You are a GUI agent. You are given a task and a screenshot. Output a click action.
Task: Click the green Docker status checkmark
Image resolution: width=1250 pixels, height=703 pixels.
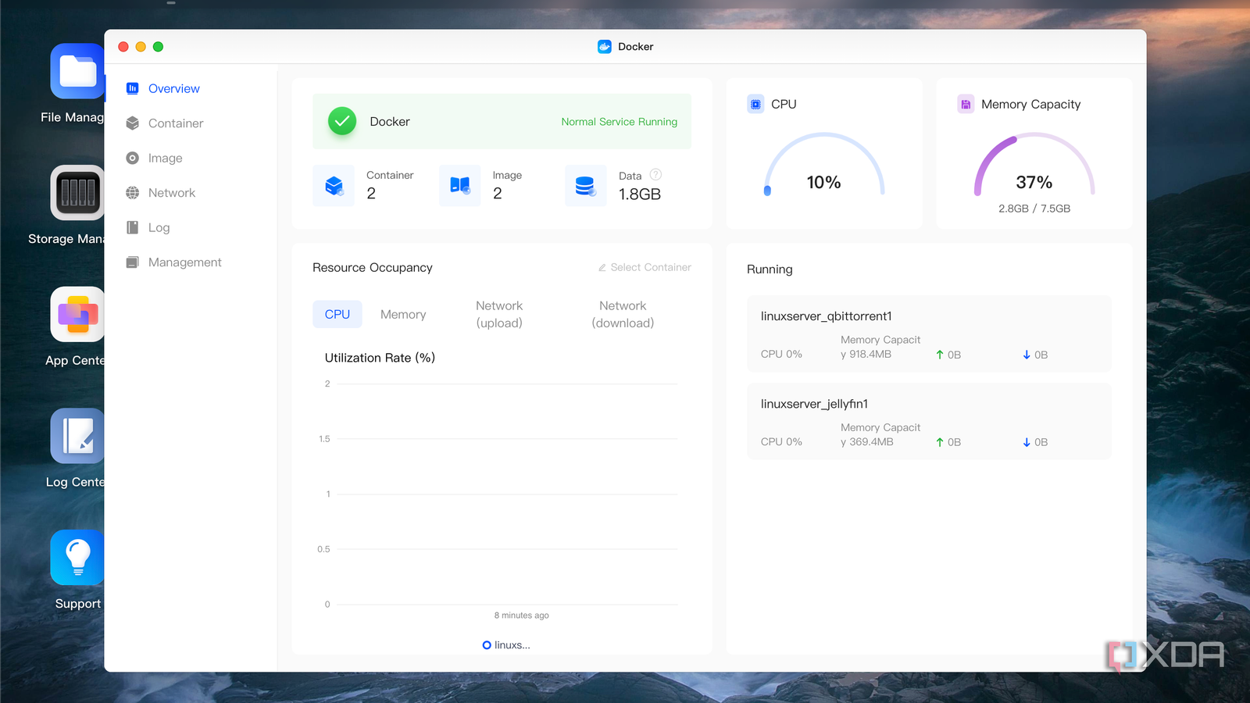click(x=342, y=121)
